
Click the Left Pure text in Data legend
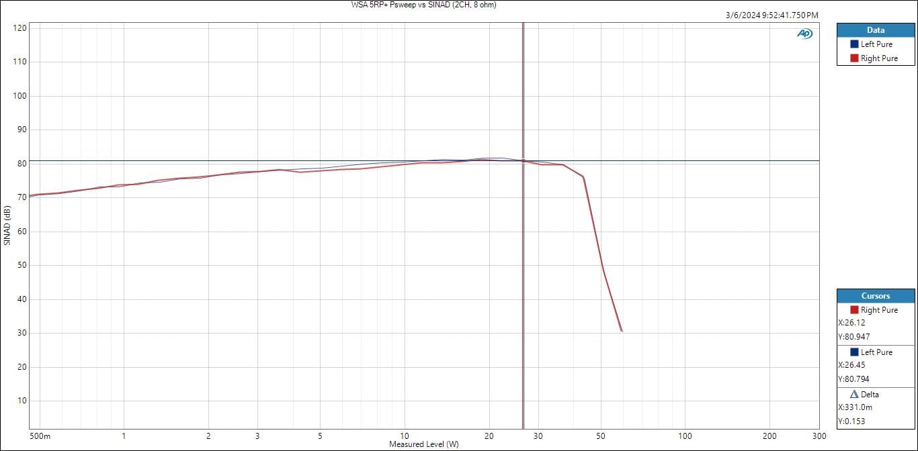pyautogui.click(x=876, y=44)
